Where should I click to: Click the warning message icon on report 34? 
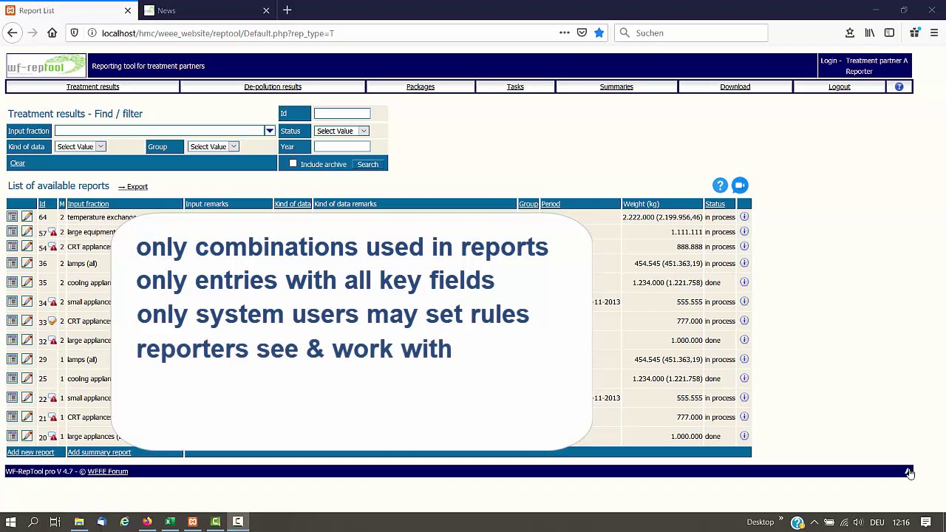[x=53, y=302]
